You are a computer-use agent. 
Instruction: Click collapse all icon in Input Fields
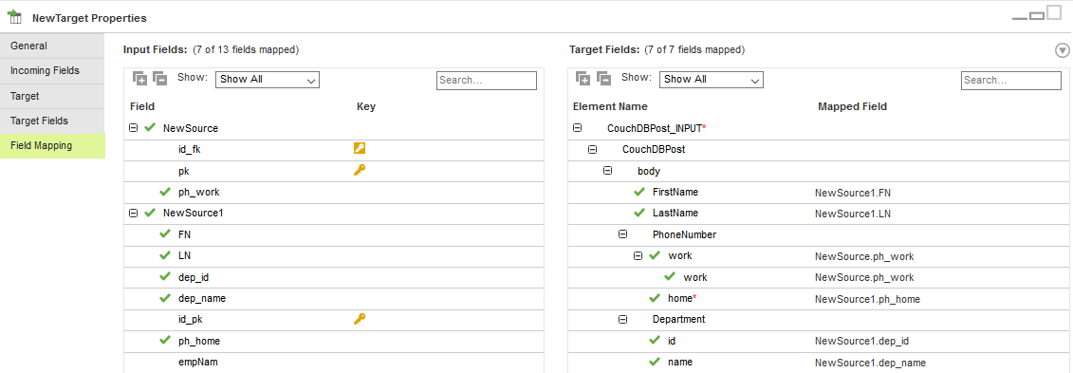[160, 79]
